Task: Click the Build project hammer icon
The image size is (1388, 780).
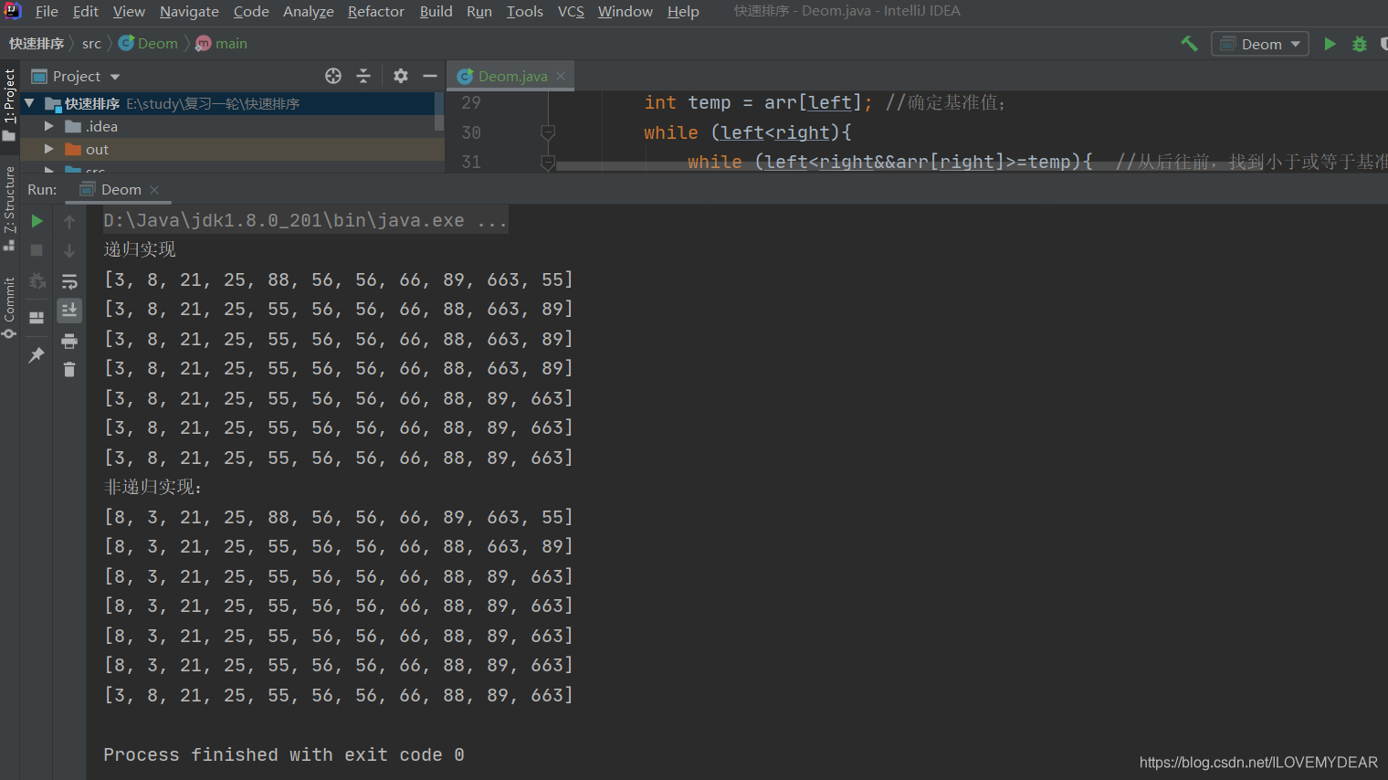Action: (1189, 43)
